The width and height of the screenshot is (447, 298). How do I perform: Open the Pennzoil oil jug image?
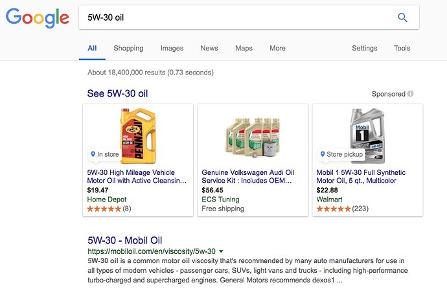[138, 135]
